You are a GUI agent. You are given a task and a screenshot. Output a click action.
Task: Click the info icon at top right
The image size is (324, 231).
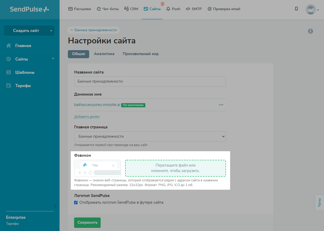coord(310,31)
